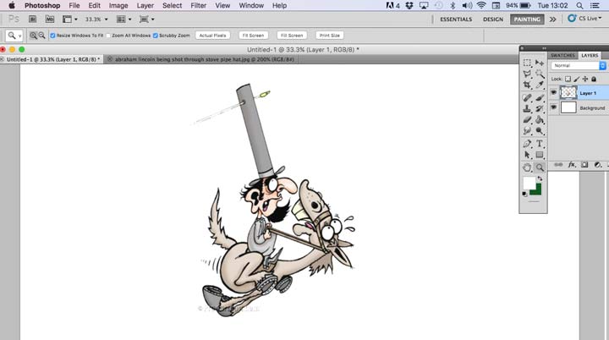Click the Fill Screen button
This screenshot has height=340, width=609.
coord(292,36)
